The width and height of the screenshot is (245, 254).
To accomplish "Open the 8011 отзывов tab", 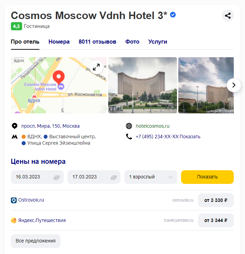I will click(x=97, y=42).
